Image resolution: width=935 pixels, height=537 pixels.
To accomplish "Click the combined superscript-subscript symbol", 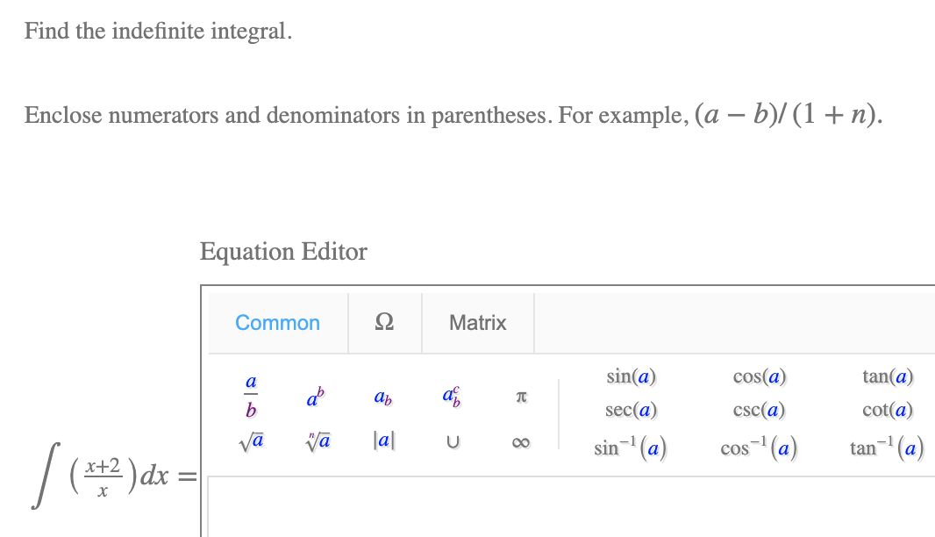I will (451, 395).
